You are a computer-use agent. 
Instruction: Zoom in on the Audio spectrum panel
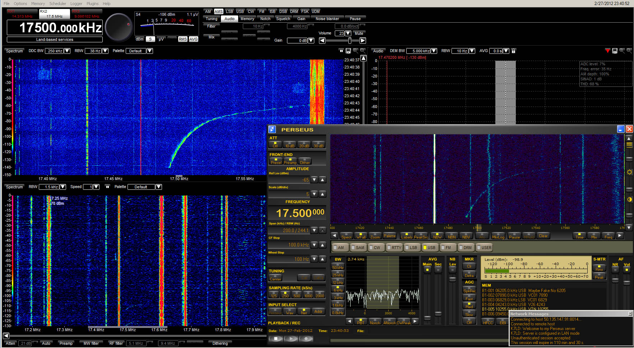tap(622, 51)
